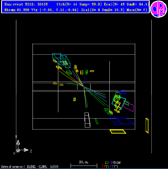
Task: Select the flat yellow block below detector
Action: click(x=118, y=131)
